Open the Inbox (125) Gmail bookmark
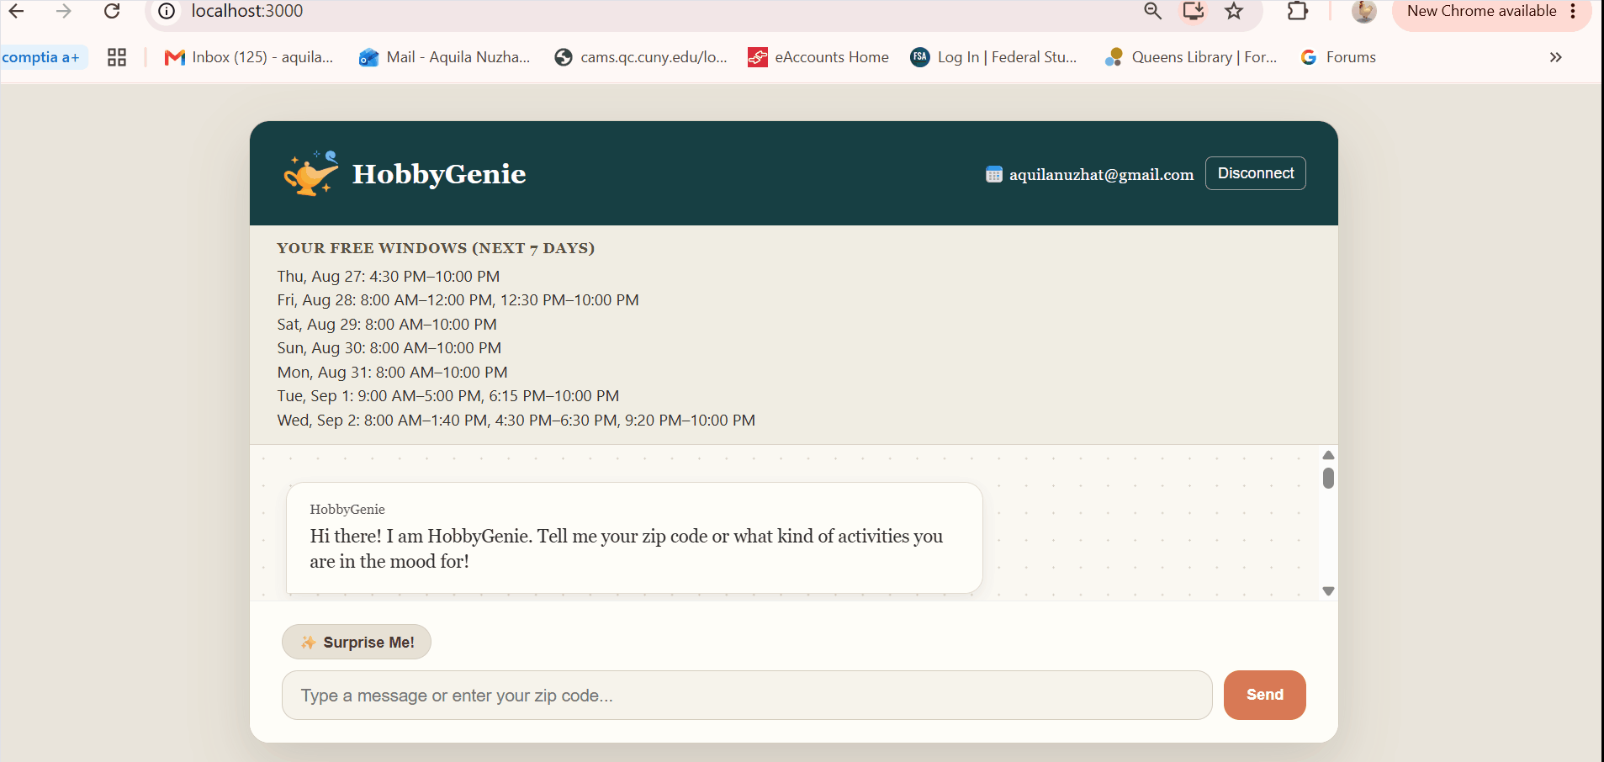This screenshot has height=762, width=1604. 249,57
